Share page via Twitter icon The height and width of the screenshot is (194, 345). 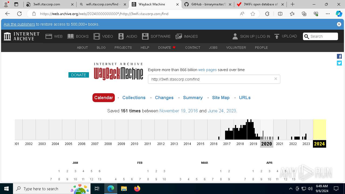[x=339, y=63]
